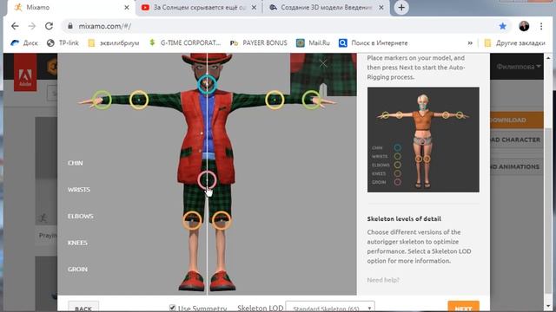Open Chrome three-dot menu

click(541, 26)
